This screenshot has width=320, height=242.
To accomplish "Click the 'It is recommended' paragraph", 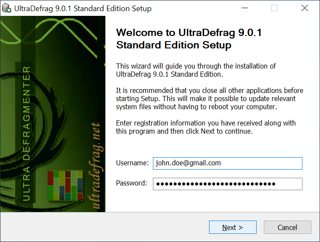I will click(x=209, y=99).
